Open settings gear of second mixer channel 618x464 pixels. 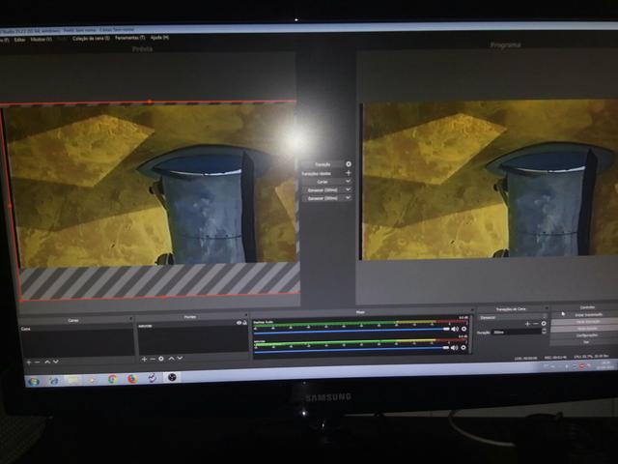tap(463, 348)
